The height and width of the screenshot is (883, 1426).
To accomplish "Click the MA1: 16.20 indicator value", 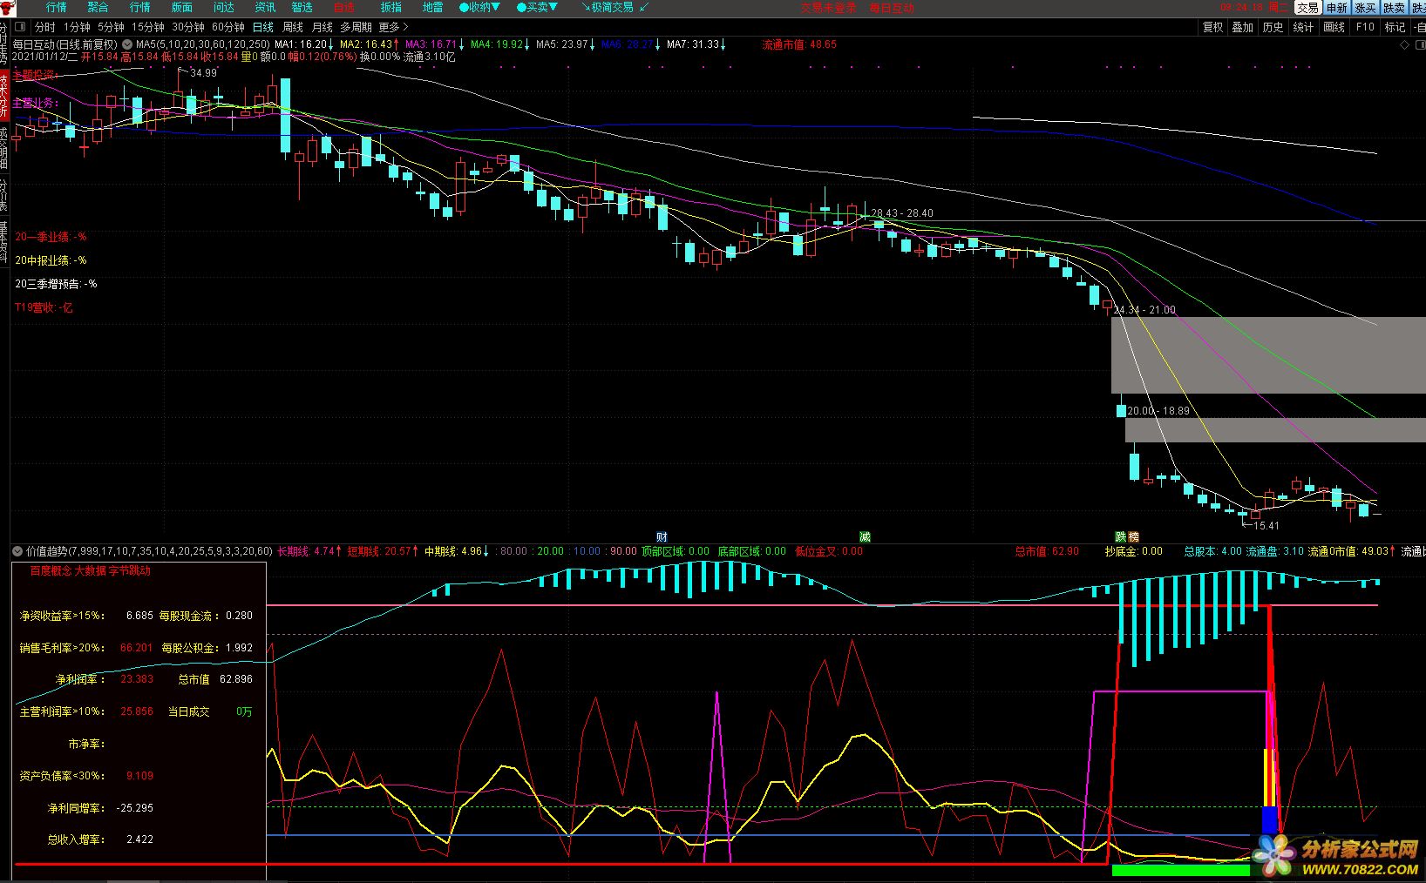I will click(x=301, y=44).
